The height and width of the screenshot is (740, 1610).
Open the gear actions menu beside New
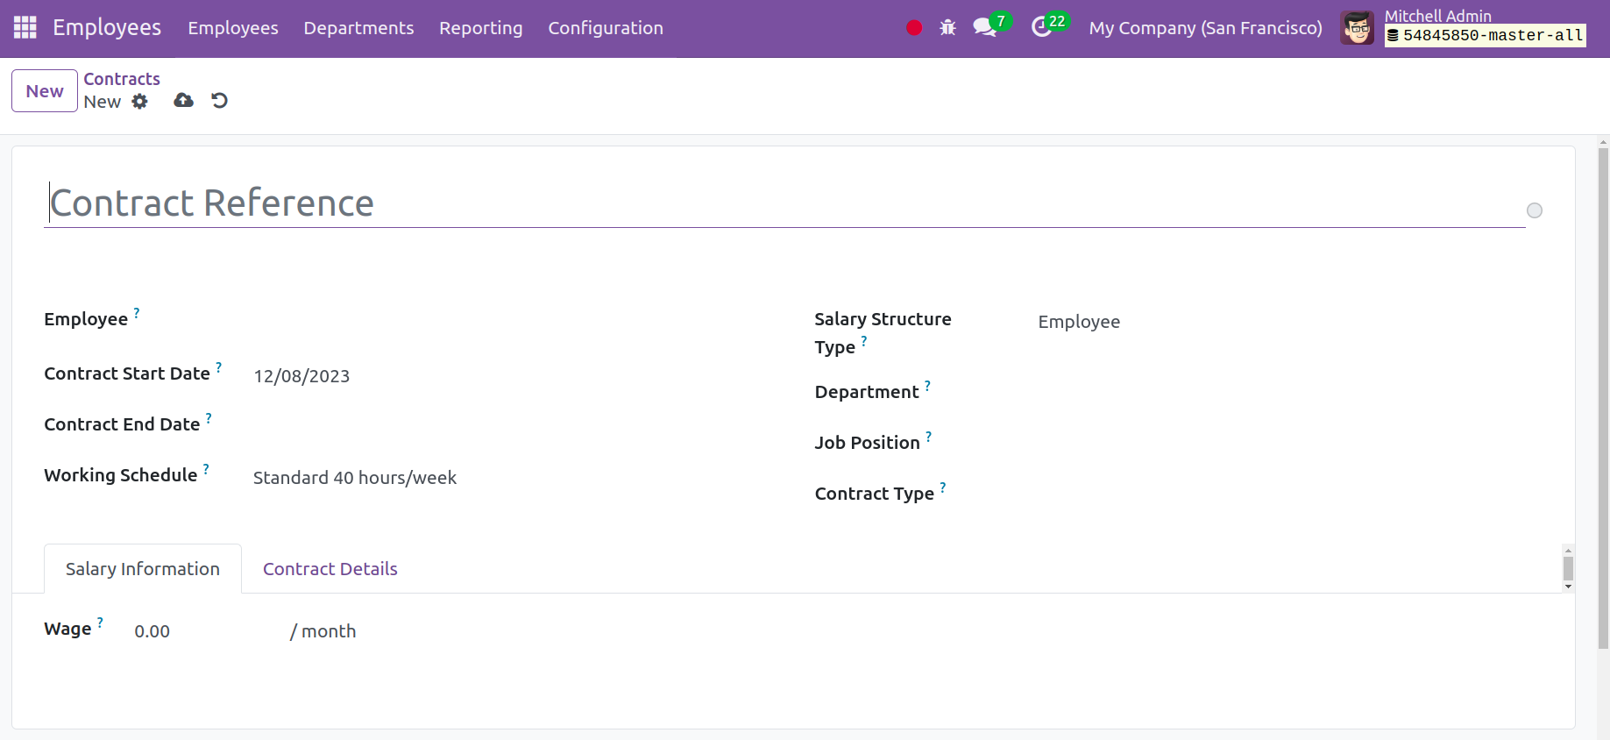pos(140,102)
